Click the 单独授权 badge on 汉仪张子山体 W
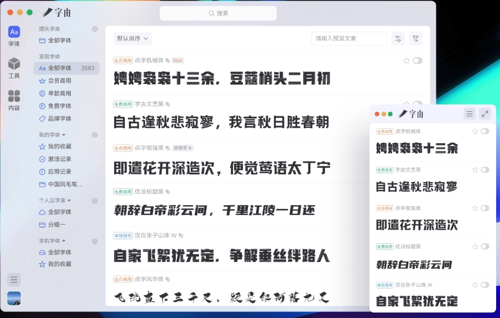The width and height of the screenshot is (500, 318). [x=123, y=235]
